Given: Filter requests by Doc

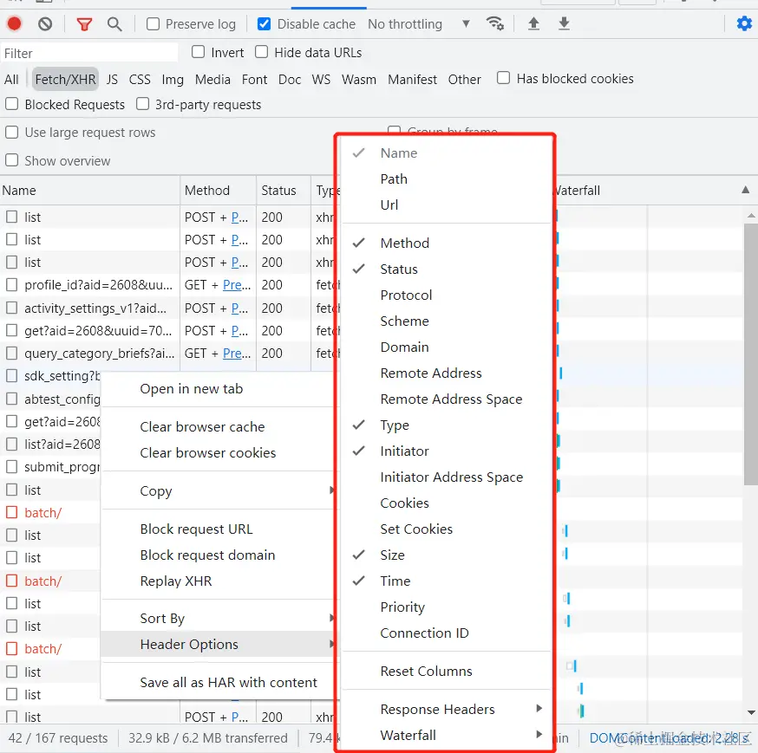Looking at the screenshot, I should (290, 79).
